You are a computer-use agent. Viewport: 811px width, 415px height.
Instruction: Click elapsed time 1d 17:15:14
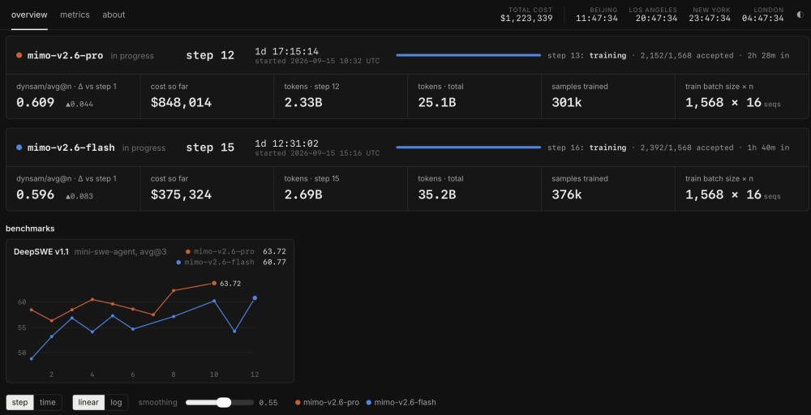(x=286, y=51)
